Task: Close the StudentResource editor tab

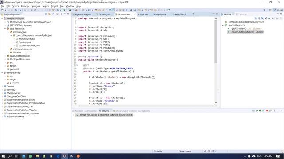Action: click(x=134, y=15)
